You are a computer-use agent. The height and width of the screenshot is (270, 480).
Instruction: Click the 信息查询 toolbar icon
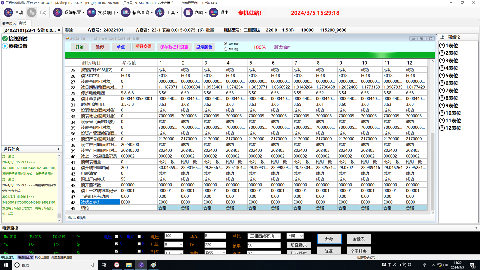click(126, 12)
